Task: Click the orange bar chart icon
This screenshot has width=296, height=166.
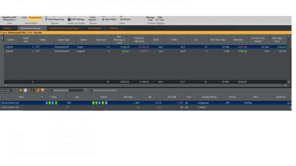Action: click(38, 91)
